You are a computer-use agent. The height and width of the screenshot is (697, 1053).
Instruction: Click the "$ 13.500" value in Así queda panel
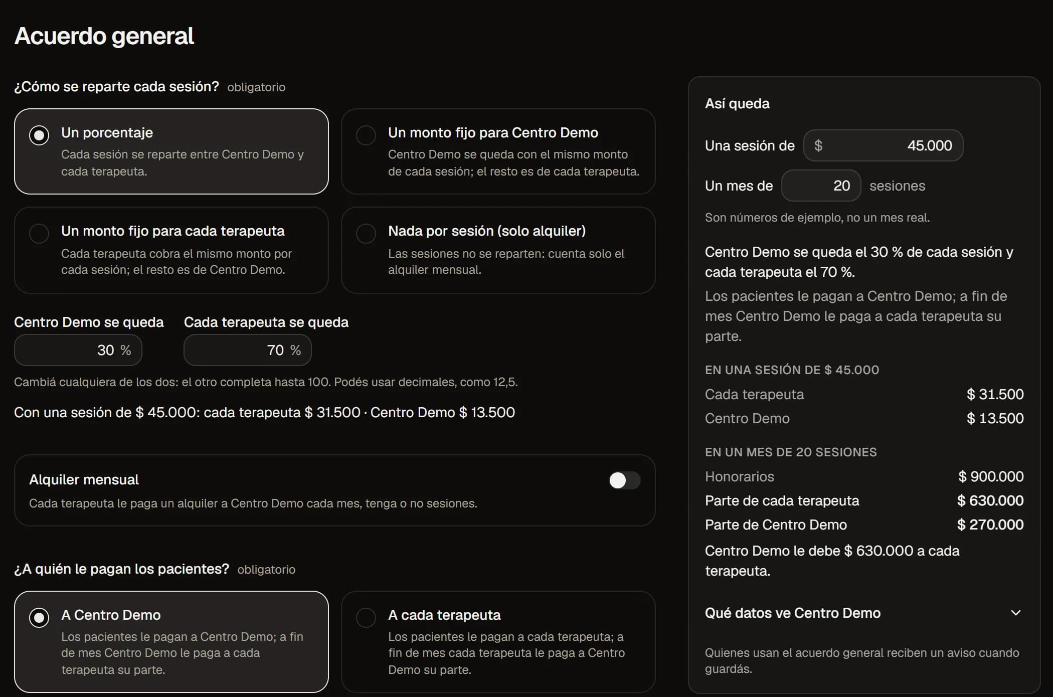point(995,418)
